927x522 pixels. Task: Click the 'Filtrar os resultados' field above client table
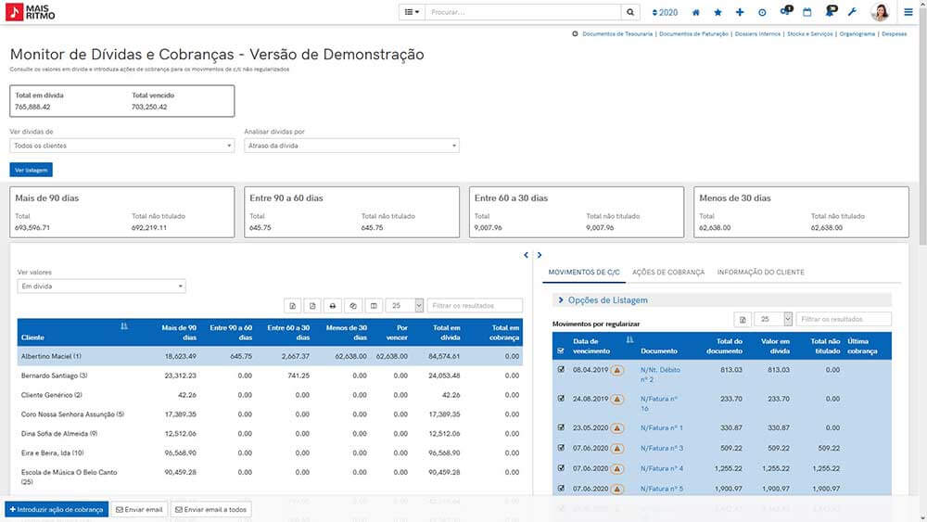pos(475,306)
